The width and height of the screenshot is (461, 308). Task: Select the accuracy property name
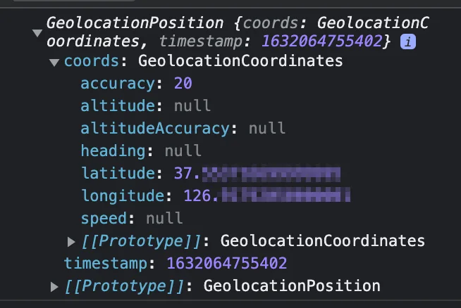pyautogui.click(x=118, y=83)
